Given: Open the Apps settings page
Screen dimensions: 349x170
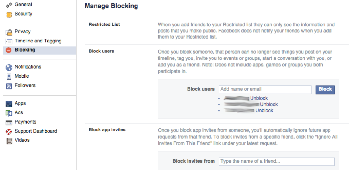Looking at the screenshot, I should click(x=20, y=103).
